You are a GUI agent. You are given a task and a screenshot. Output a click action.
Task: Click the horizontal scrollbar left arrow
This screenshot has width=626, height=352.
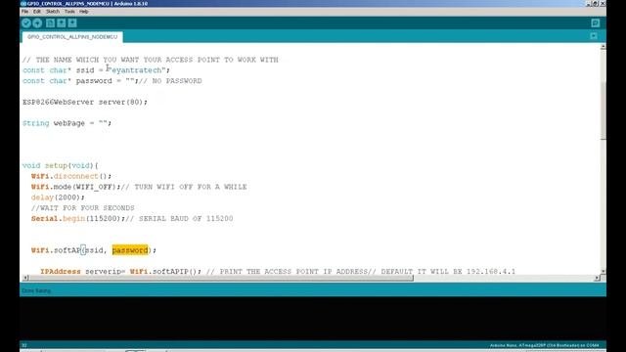pyautogui.click(x=25, y=278)
